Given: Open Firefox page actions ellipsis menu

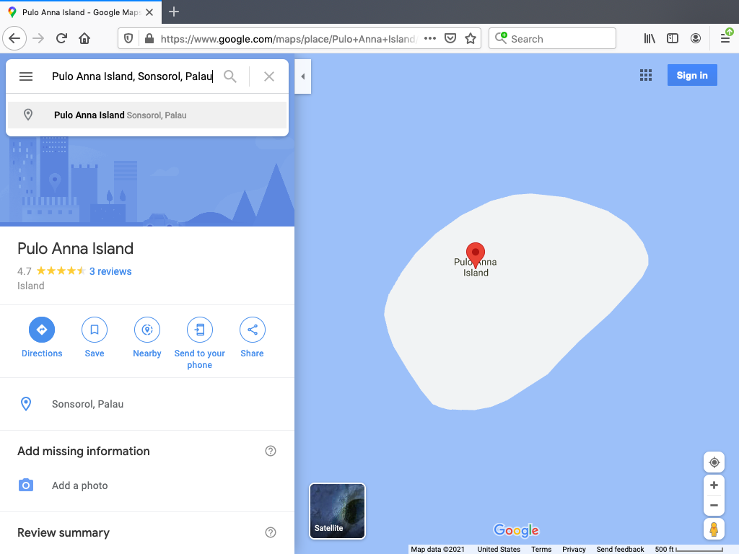Looking at the screenshot, I should point(430,39).
